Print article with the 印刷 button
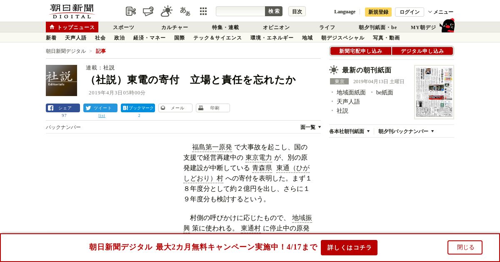This screenshot has width=500, height=262. (213, 108)
